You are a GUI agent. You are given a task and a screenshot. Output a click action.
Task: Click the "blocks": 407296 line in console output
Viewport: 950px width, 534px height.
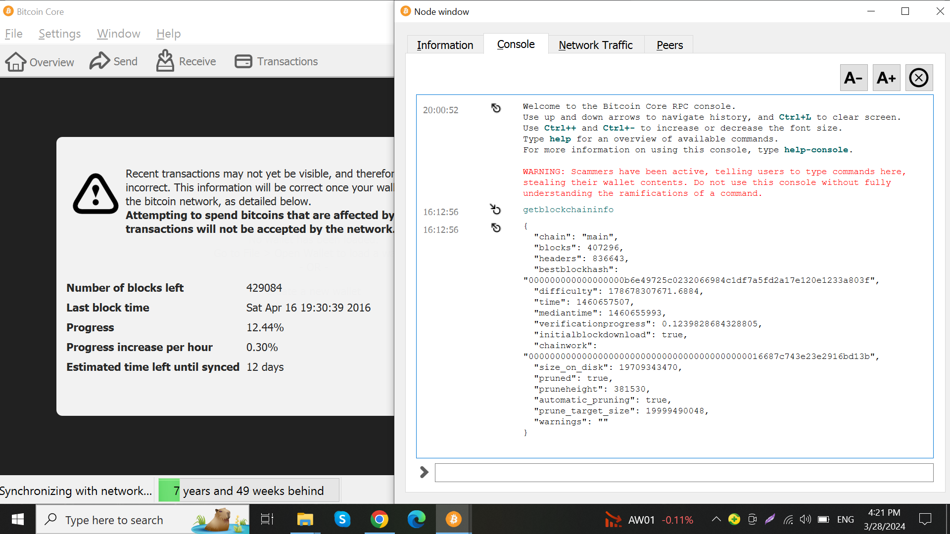click(578, 248)
